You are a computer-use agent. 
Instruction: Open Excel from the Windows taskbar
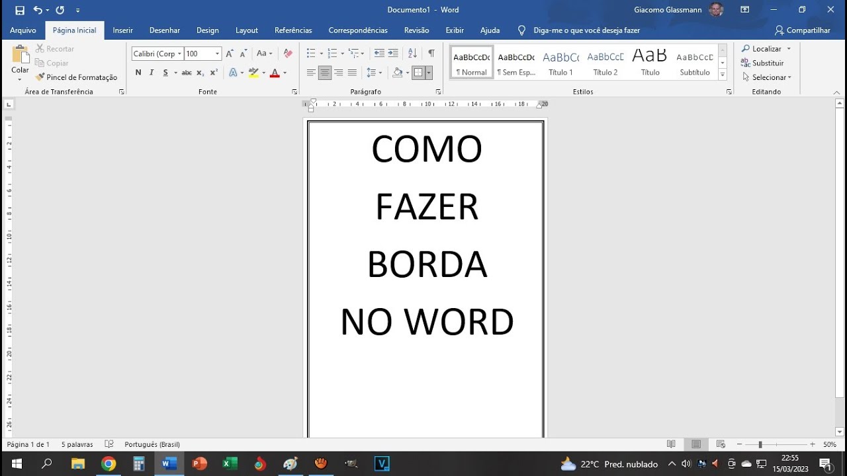[x=230, y=464]
